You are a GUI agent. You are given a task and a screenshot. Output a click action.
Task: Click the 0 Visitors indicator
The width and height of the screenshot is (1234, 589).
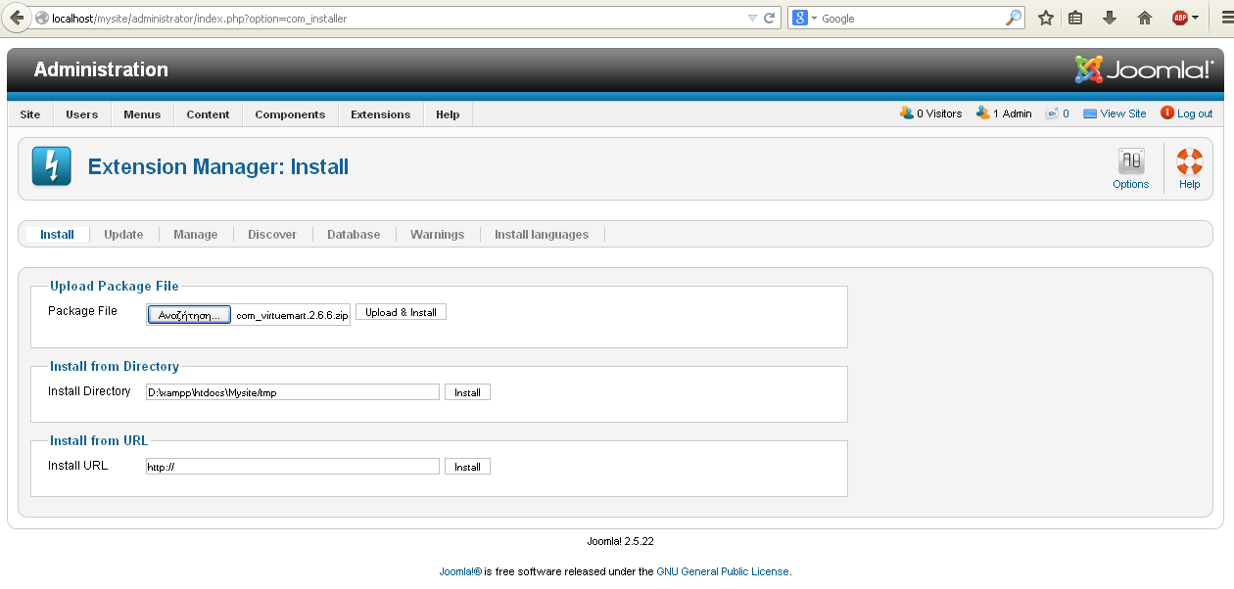(x=931, y=113)
